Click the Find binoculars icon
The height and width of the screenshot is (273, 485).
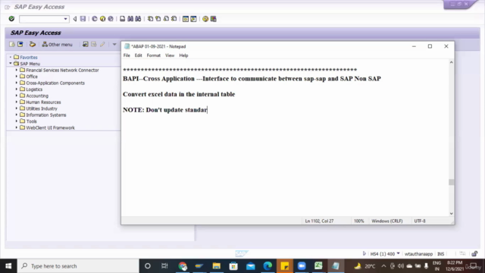[x=130, y=19]
